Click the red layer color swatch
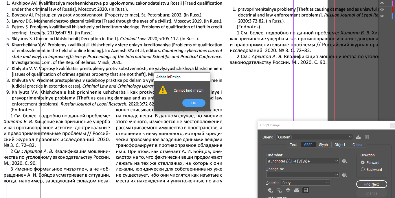This screenshot has height=198, width=395. click(392, 10)
